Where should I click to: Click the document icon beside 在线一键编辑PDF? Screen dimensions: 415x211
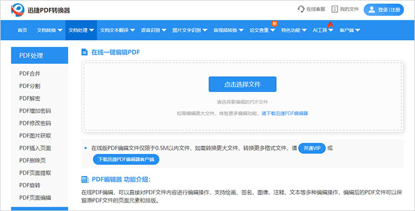click(x=85, y=52)
